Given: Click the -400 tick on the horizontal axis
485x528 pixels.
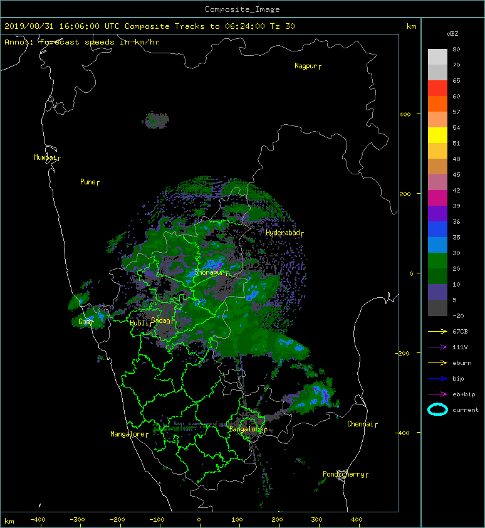Looking at the screenshot, I should tap(38, 520).
